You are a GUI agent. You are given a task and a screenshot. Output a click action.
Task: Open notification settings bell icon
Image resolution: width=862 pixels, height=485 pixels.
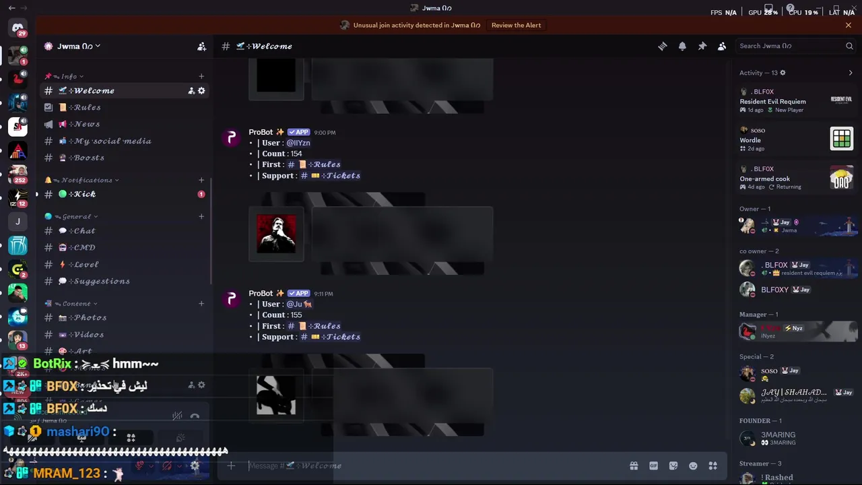pos(682,46)
